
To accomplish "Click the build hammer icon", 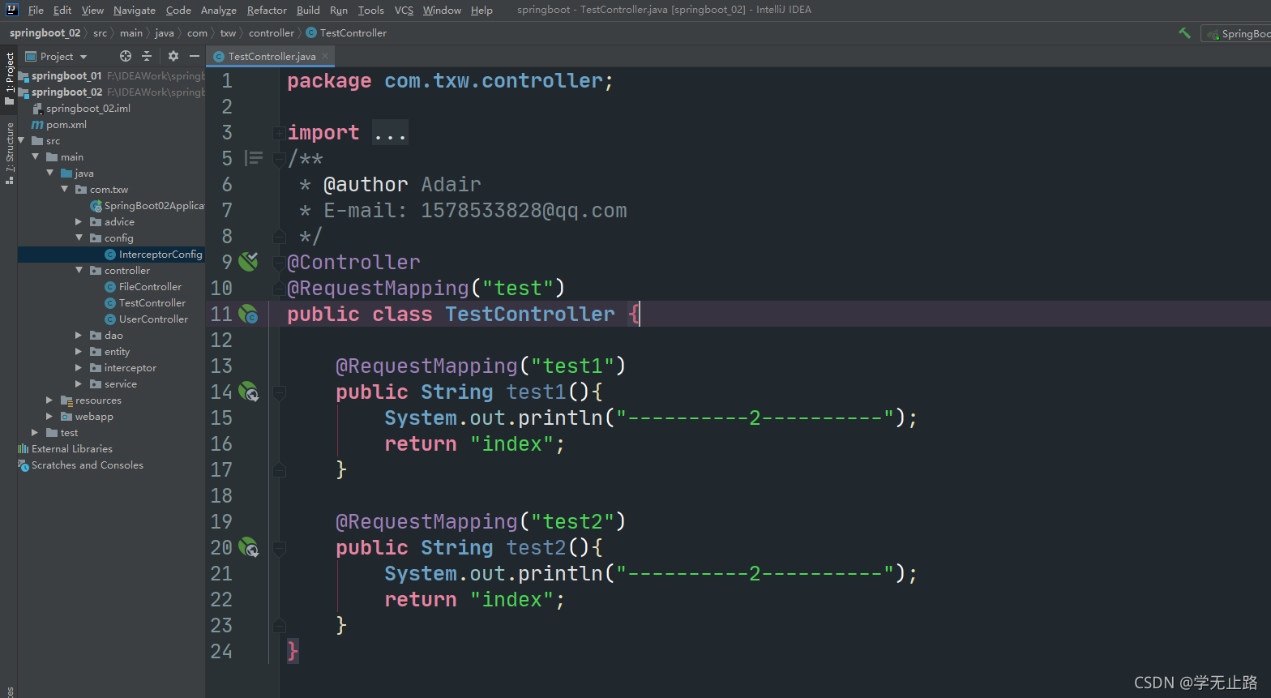I will (x=1184, y=33).
